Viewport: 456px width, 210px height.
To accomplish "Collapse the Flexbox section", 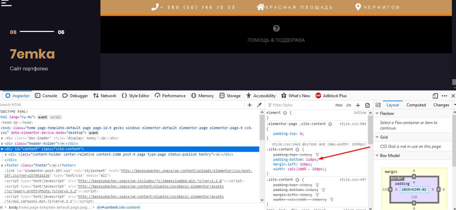I will tap(377, 114).
